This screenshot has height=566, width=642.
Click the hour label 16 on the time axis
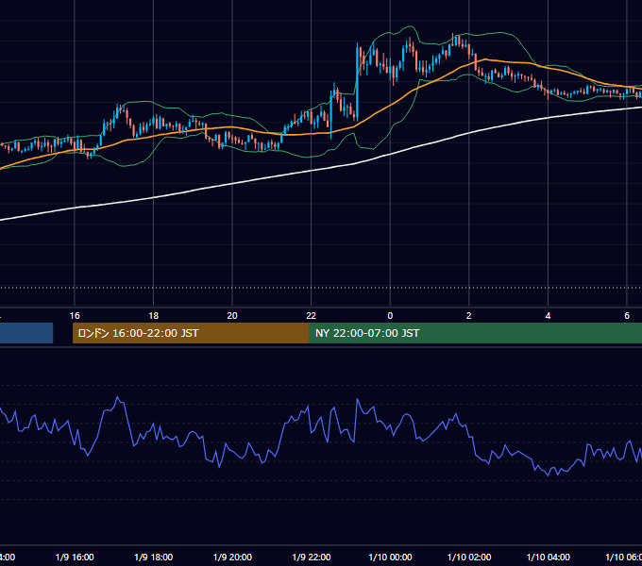[x=75, y=316]
